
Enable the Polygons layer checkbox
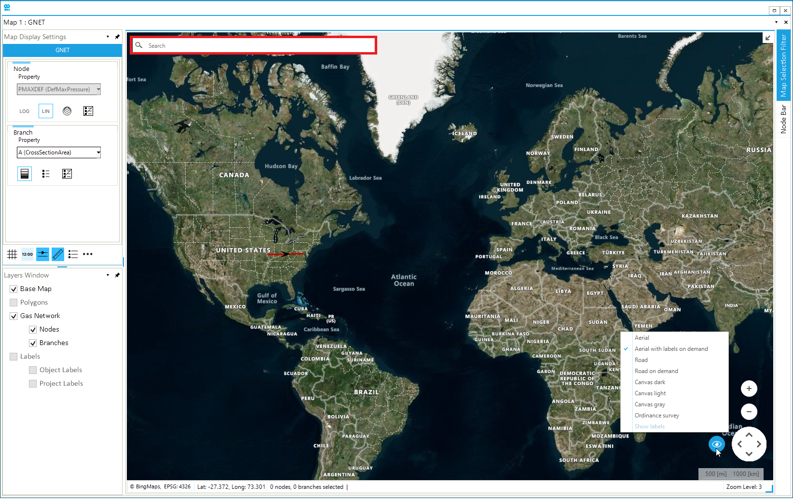(14, 303)
